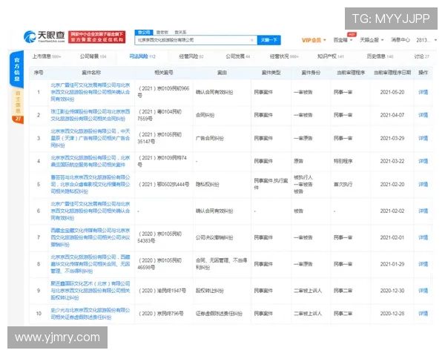The width and height of the screenshot is (445, 356).
Task: Click 首次执行 cell in row 5
Action: click(343, 185)
